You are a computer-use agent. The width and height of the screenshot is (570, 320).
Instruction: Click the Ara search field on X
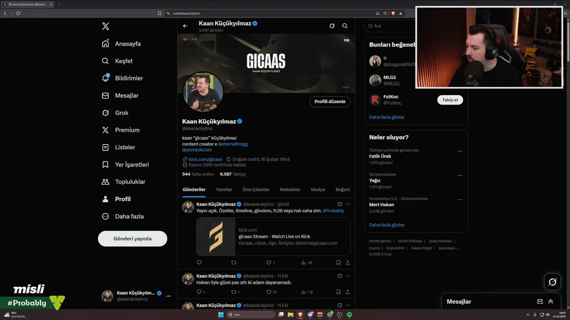click(x=390, y=26)
